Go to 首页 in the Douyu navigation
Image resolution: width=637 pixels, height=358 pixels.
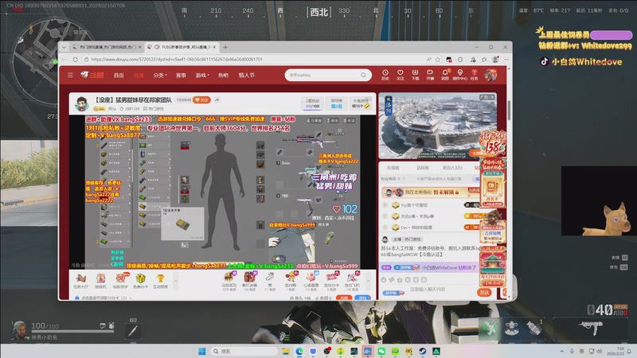click(x=119, y=75)
